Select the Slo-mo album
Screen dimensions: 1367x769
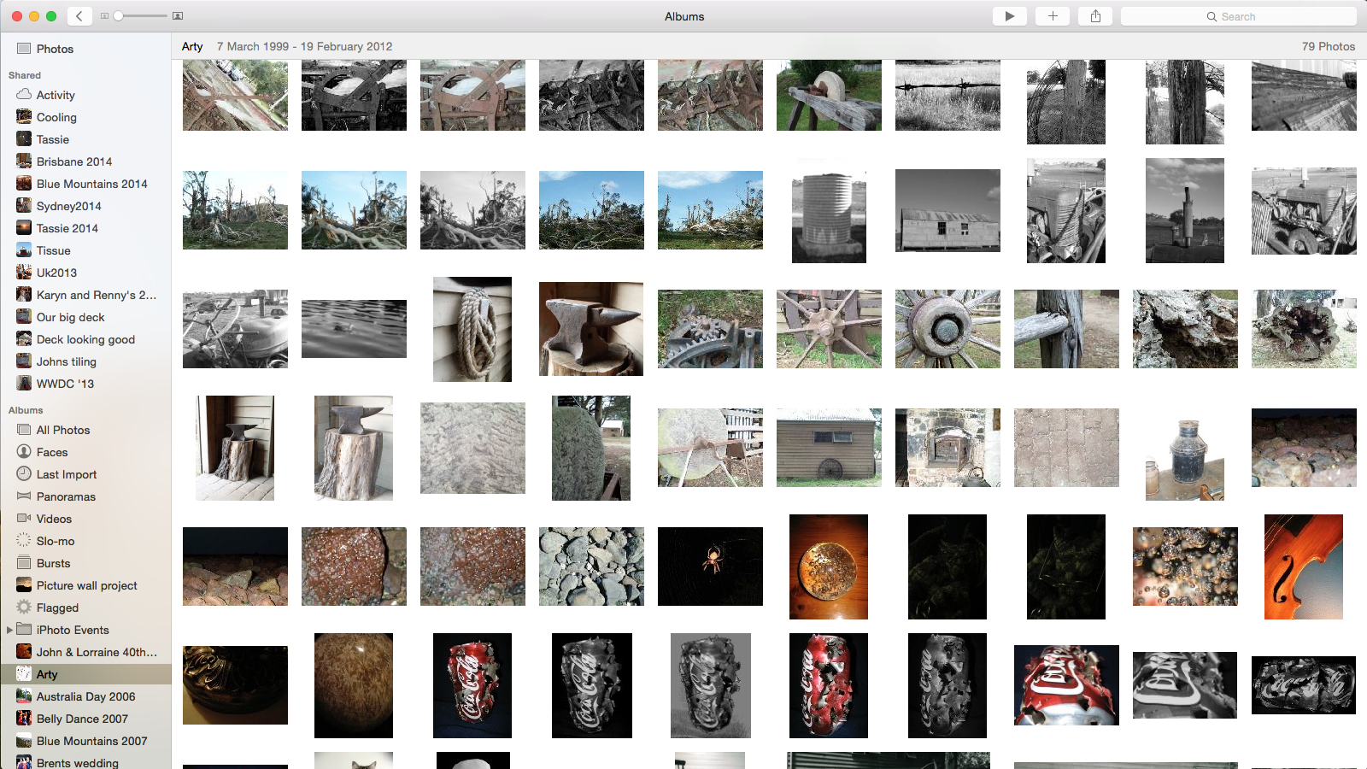pos(56,541)
